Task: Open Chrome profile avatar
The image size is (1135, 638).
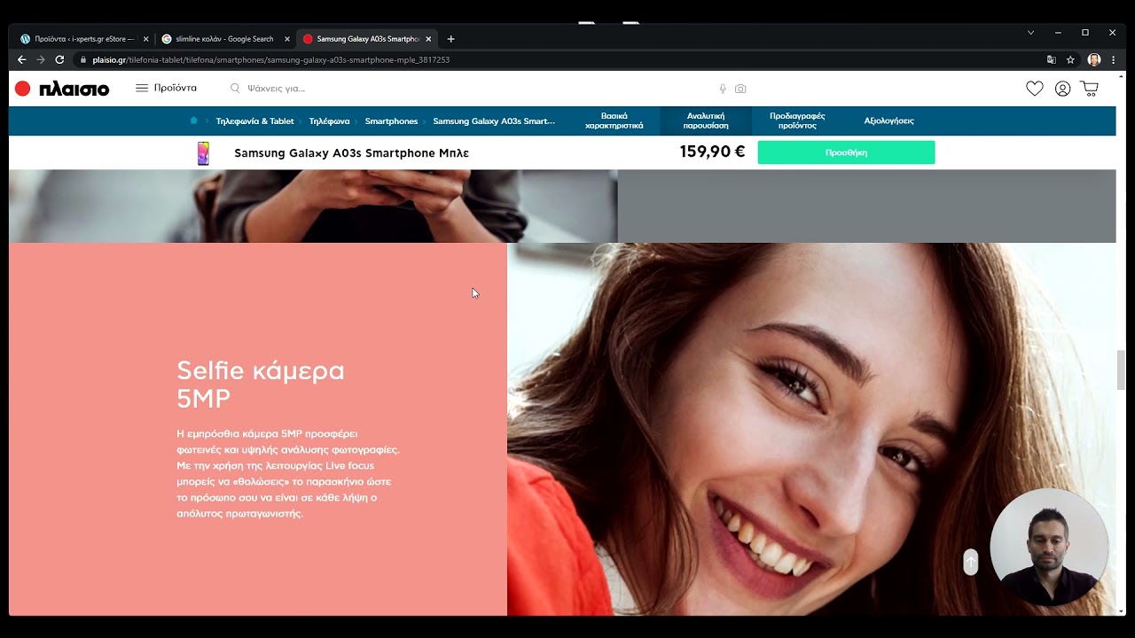Action: pyautogui.click(x=1094, y=59)
